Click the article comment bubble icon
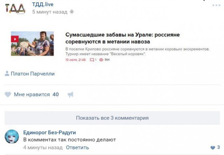This screenshot has height=155, width=224. pos(92,60)
